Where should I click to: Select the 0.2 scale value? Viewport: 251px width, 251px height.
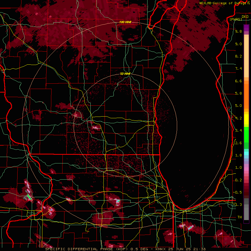[x=238, y=180]
